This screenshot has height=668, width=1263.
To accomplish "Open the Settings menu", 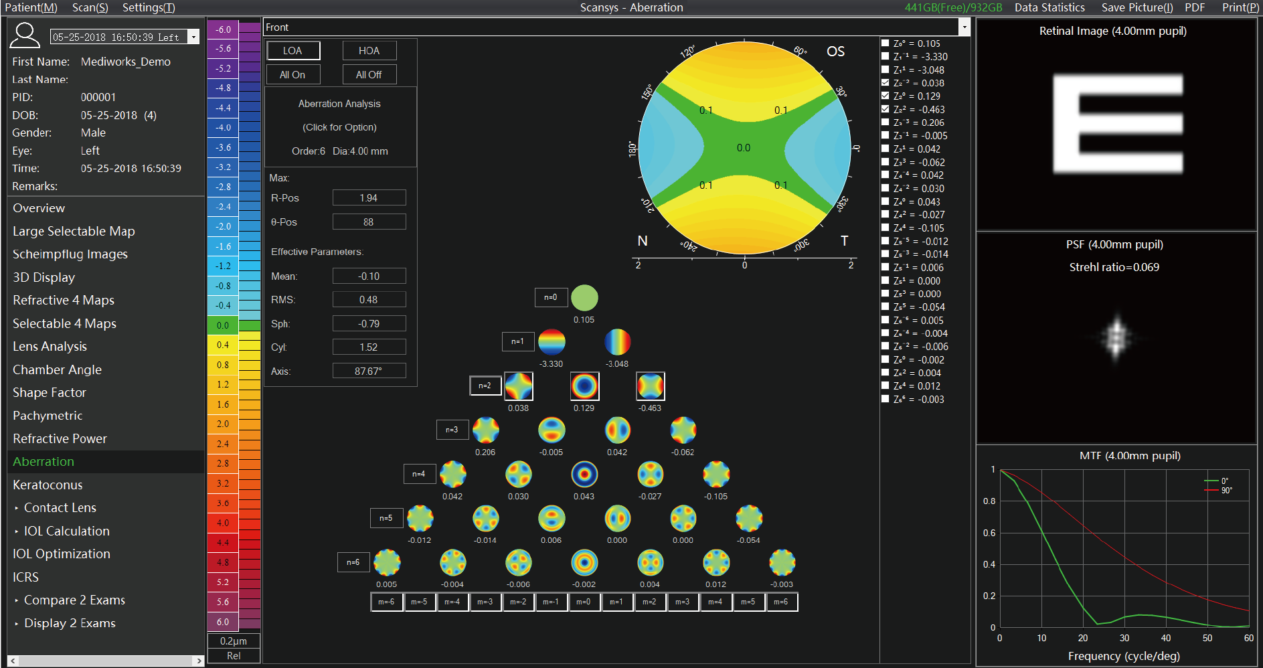I will pyautogui.click(x=149, y=7).
